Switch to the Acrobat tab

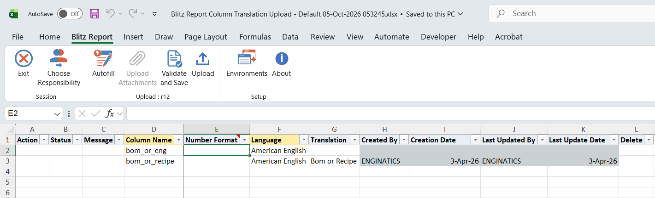509,37
